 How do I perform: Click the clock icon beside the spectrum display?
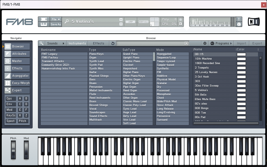coord(239,24)
